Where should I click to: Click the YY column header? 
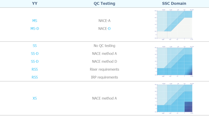coord(35,4)
